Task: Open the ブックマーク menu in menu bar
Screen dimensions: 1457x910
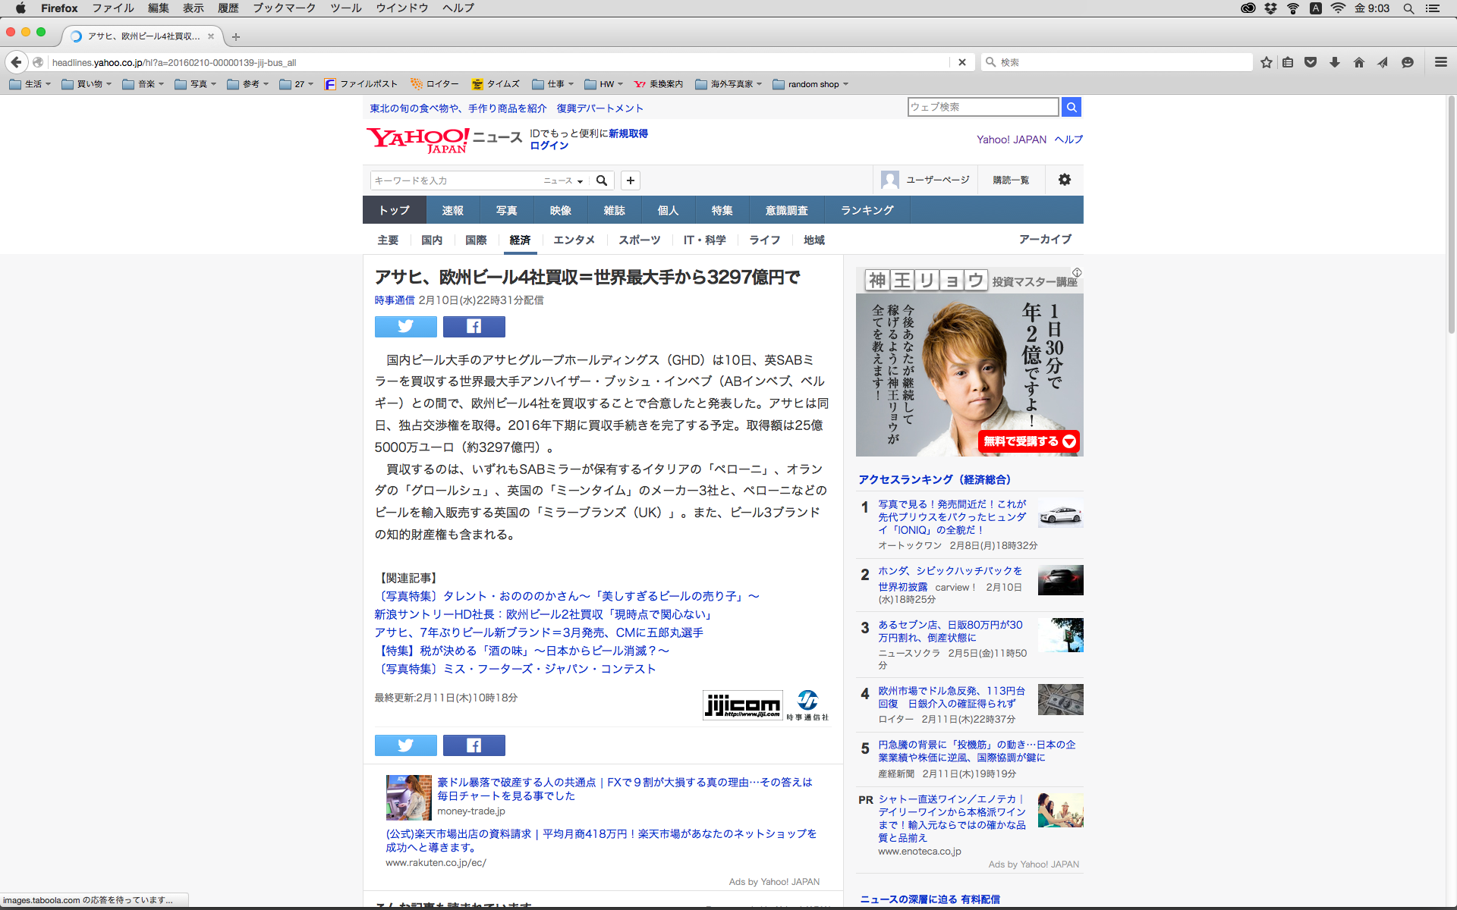Action: [x=284, y=8]
